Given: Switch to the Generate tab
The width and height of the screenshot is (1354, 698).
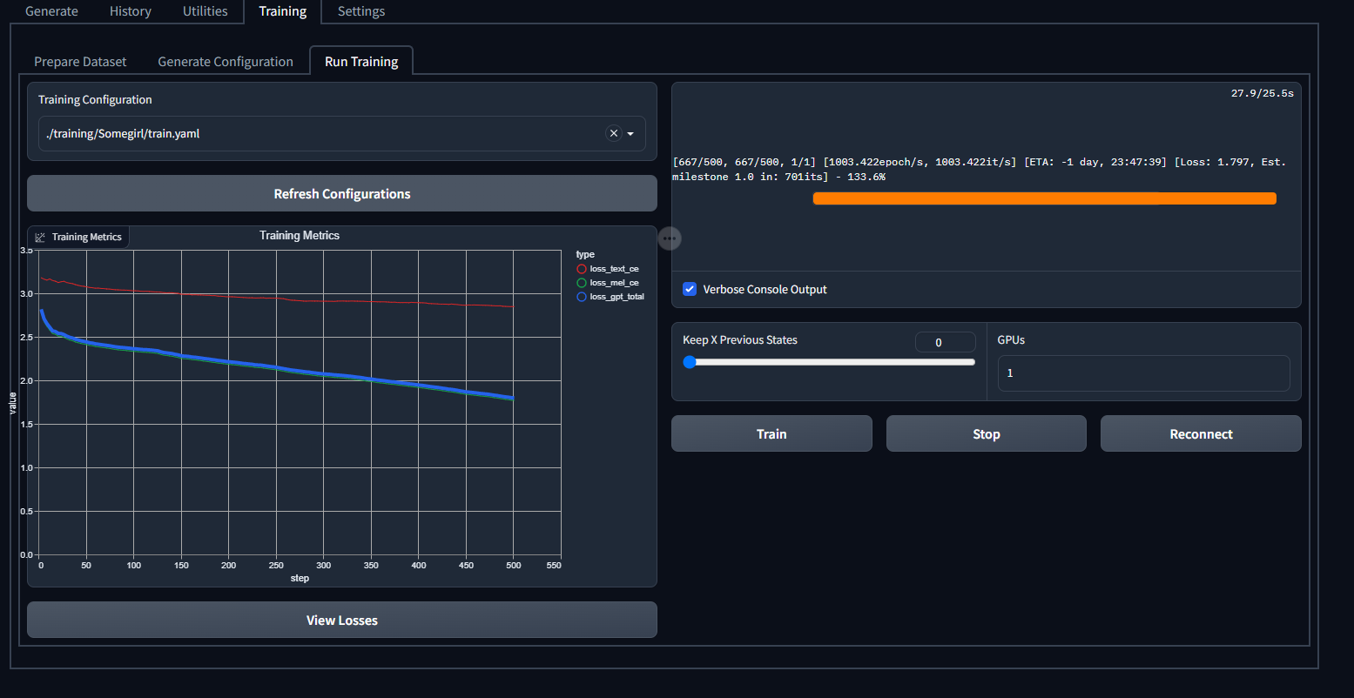Looking at the screenshot, I should [x=51, y=11].
